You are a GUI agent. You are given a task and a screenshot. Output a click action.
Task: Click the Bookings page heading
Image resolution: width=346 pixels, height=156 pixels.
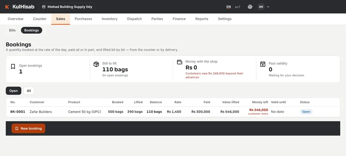[19, 45]
